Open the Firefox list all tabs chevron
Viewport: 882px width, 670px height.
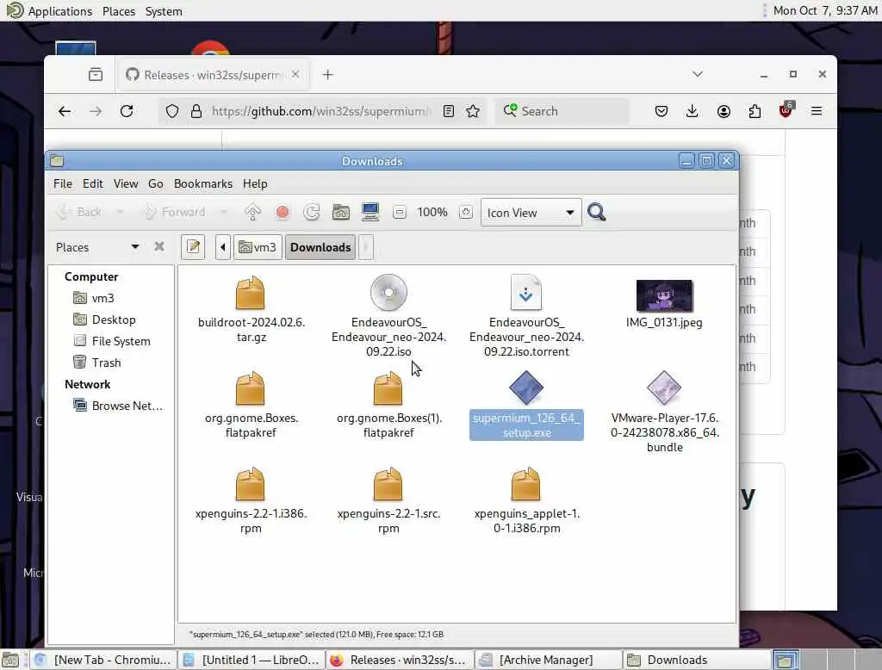pos(698,74)
